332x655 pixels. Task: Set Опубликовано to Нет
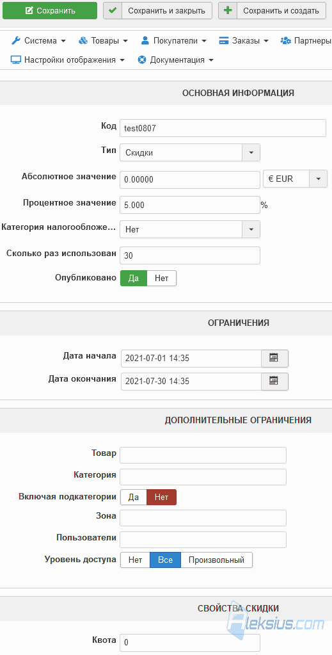click(162, 279)
